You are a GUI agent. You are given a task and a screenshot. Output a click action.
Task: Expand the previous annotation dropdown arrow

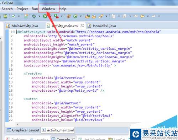click(x=130, y=16)
